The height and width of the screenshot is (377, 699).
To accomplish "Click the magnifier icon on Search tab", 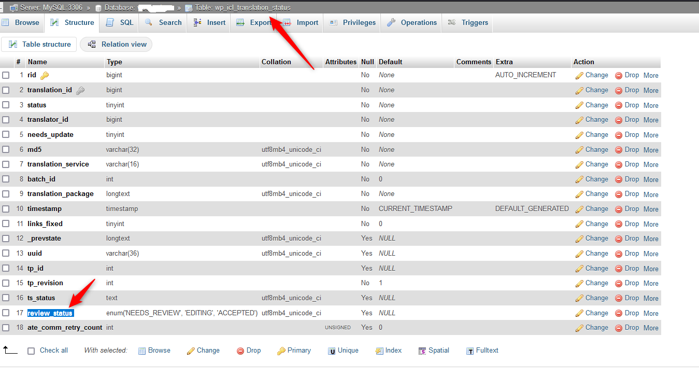I will pyautogui.click(x=149, y=23).
